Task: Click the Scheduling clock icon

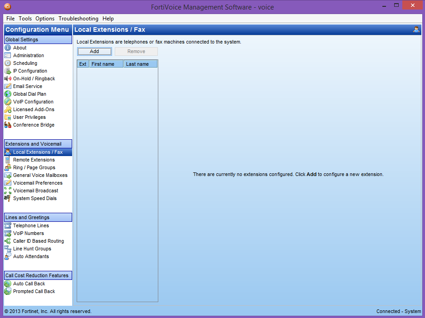Action: (x=8, y=63)
